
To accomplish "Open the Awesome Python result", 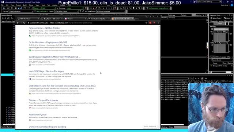I will pos(38,115).
